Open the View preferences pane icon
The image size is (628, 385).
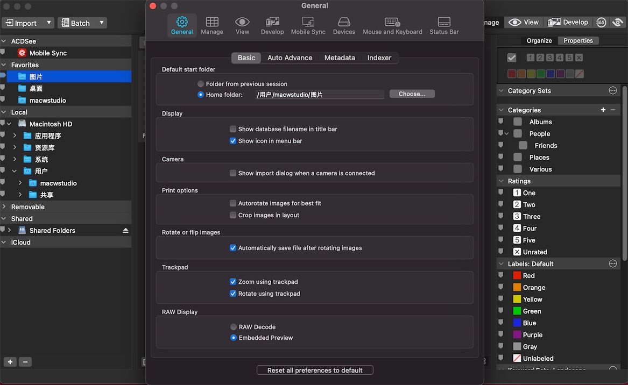pos(242,22)
